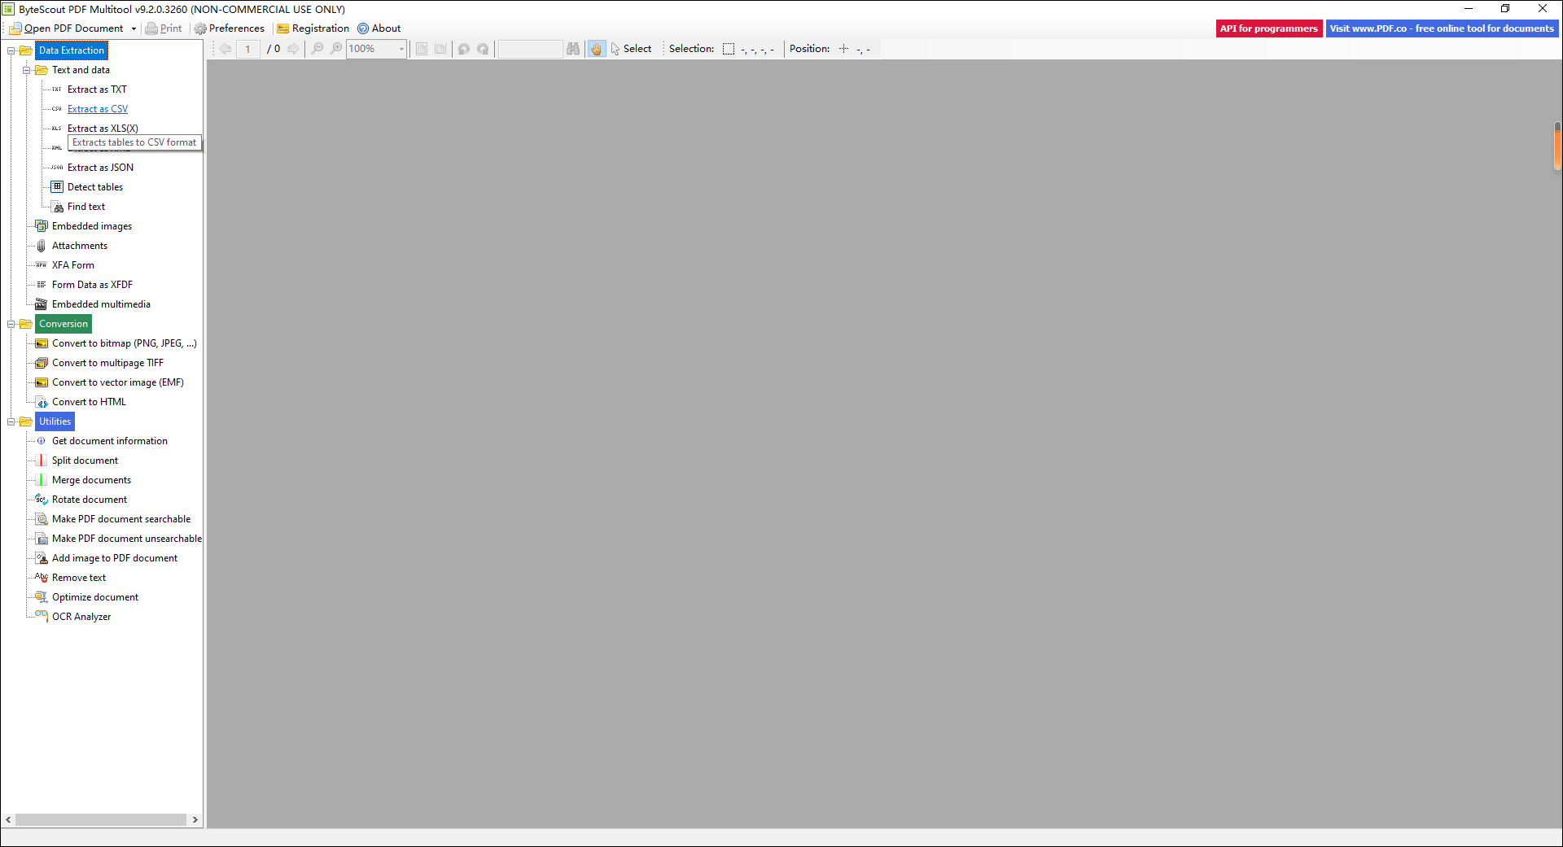This screenshot has width=1563, height=847.
Task: Open dropdown arrow beside Open PDF Document
Action: 134,28
